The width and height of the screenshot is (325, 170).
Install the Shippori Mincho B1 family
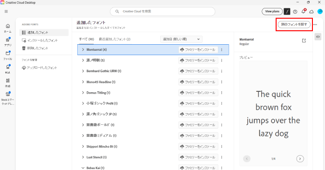(198, 147)
